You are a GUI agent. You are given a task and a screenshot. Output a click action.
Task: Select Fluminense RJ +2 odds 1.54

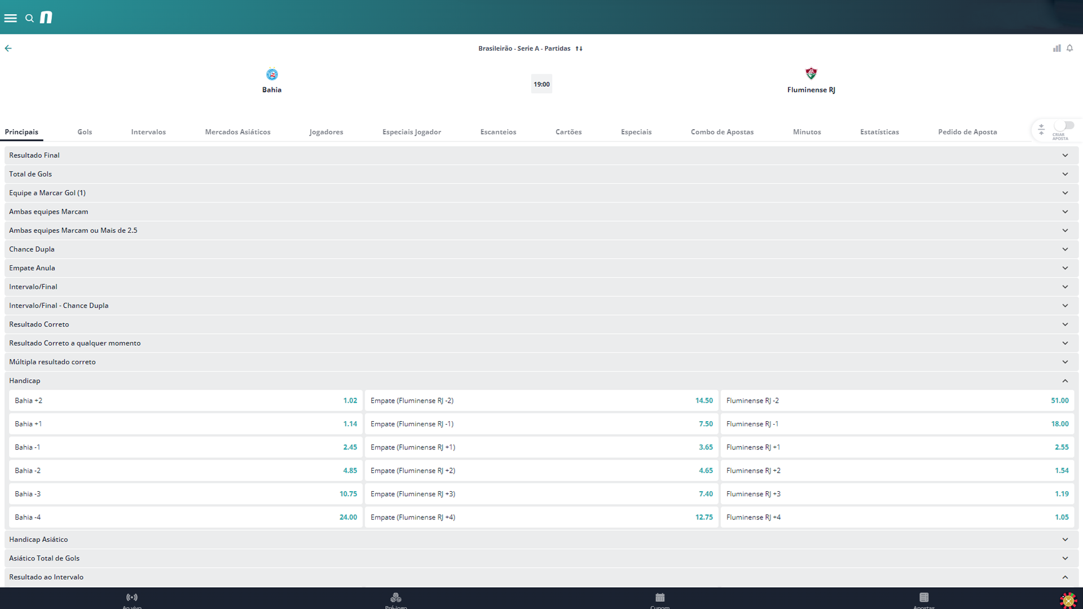[897, 471]
